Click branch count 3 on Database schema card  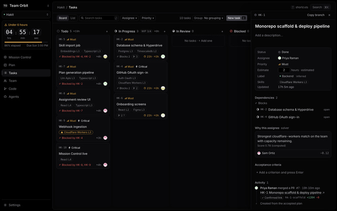click(135, 57)
